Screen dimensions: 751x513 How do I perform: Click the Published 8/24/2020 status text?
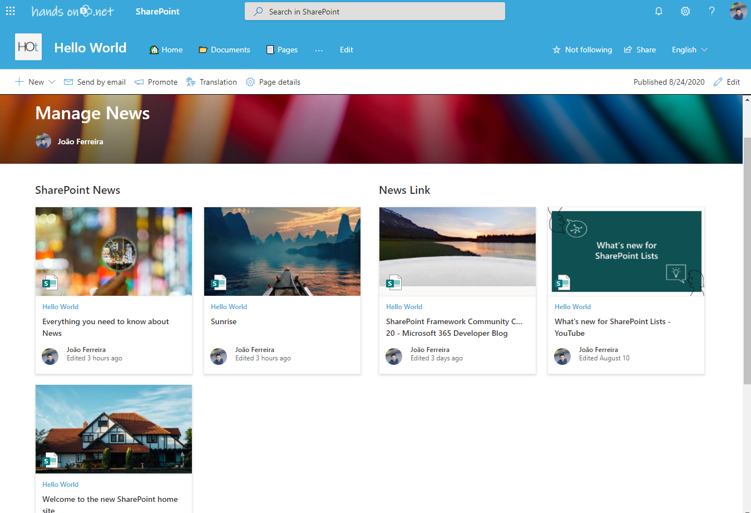(669, 82)
